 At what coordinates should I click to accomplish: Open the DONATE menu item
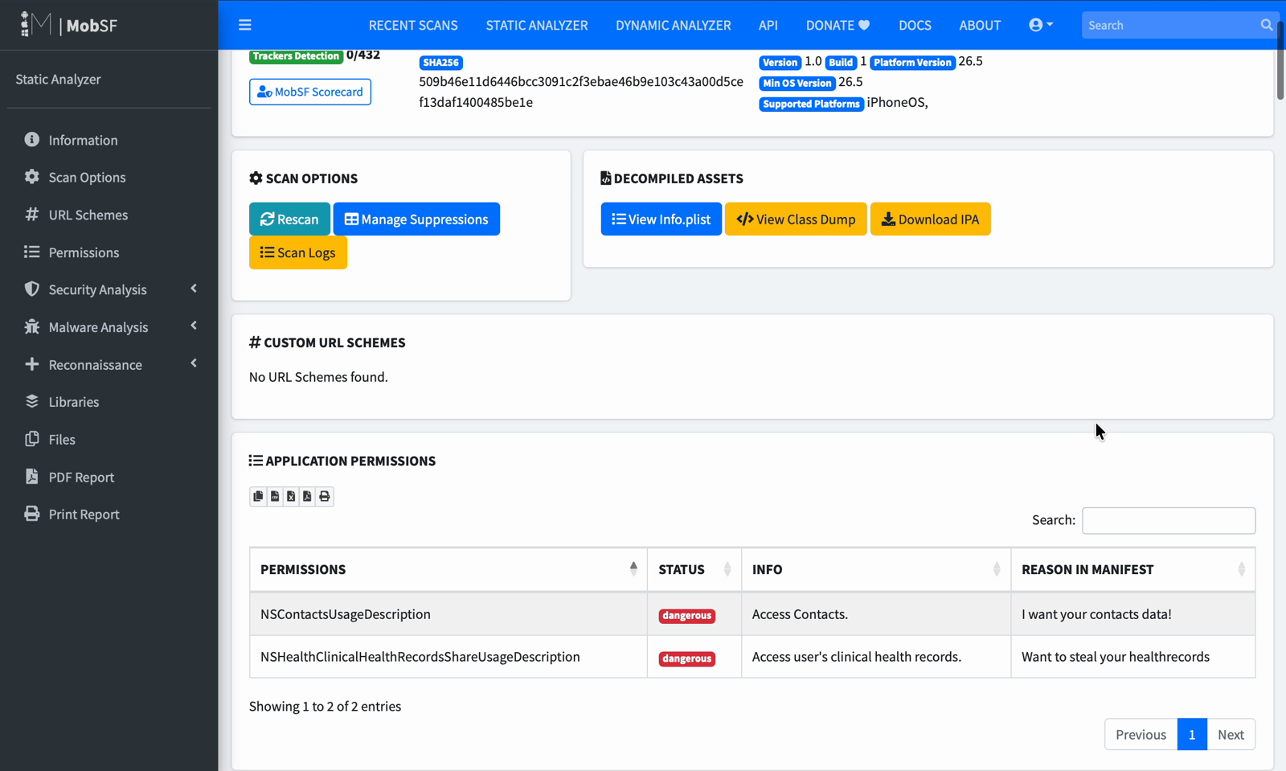pos(838,25)
